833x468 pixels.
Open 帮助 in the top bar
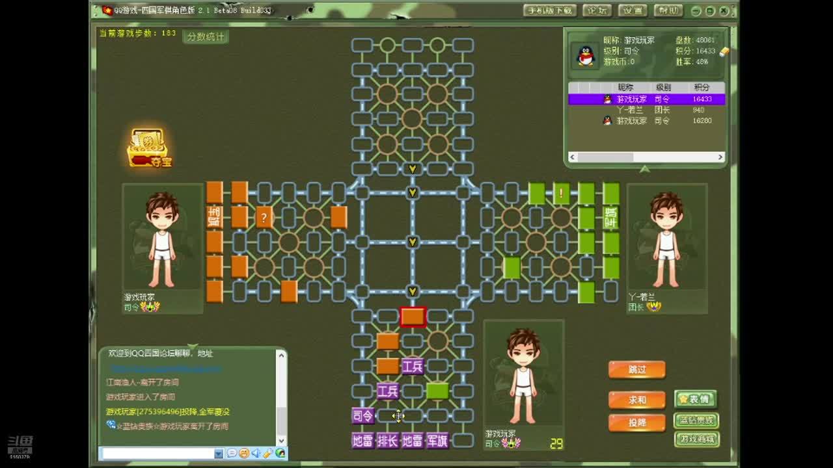[667, 10]
